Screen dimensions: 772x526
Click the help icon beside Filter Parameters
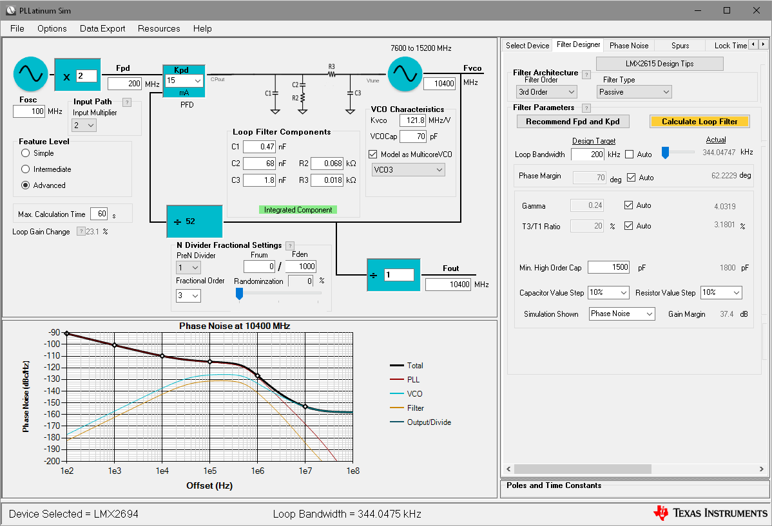click(x=586, y=108)
